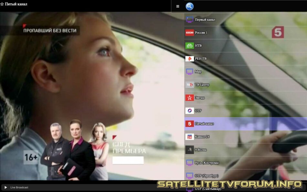
Task: Click the ОТР channel ring logo
Action: click(189, 111)
